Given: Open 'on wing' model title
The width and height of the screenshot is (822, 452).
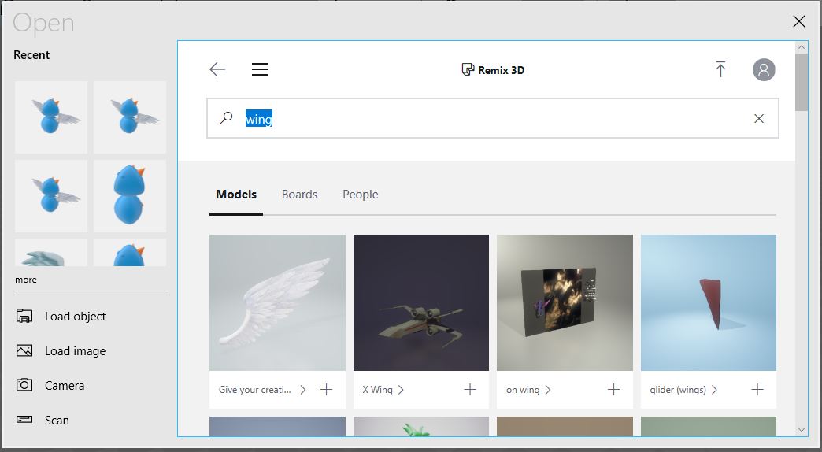Looking at the screenshot, I should [x=523, y=390].
